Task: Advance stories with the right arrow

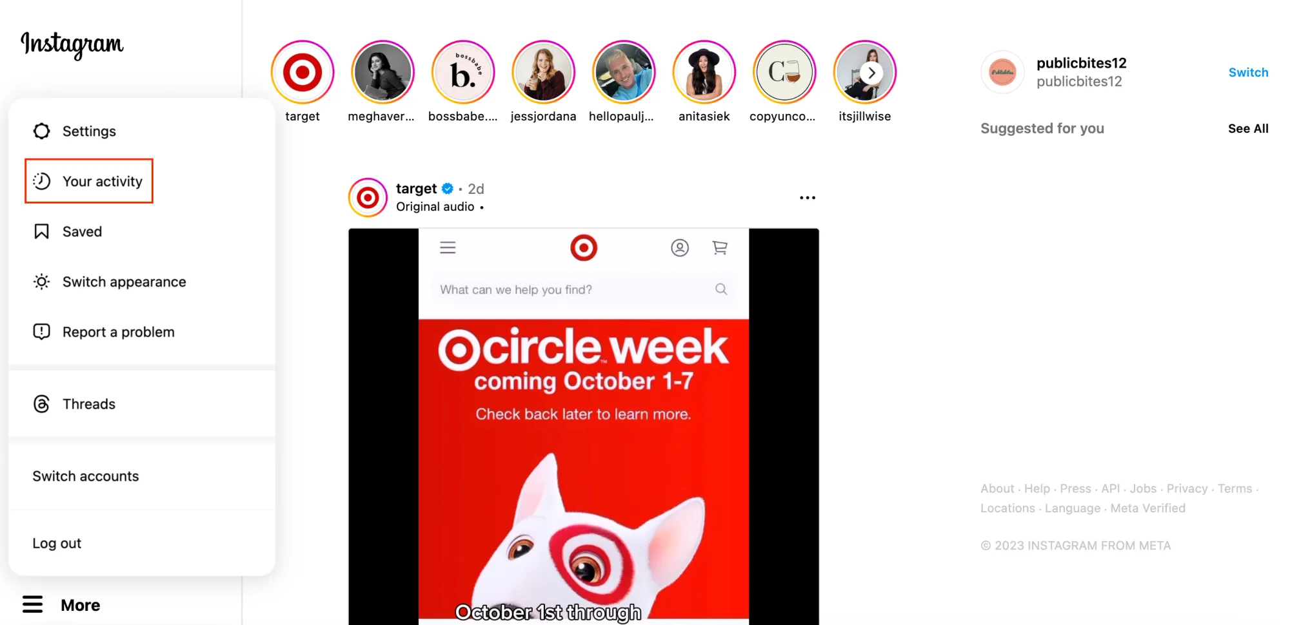Action: 871,73
